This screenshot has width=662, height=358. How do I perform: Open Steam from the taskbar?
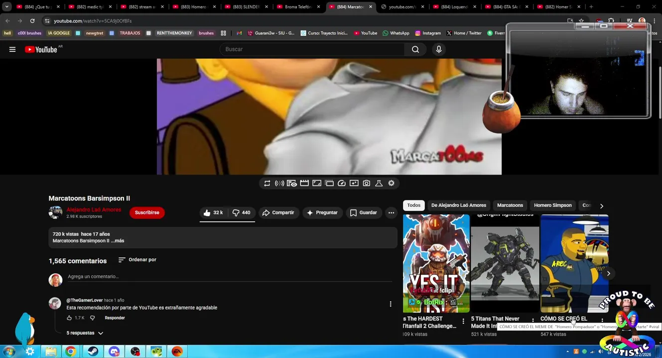(92, 352)
